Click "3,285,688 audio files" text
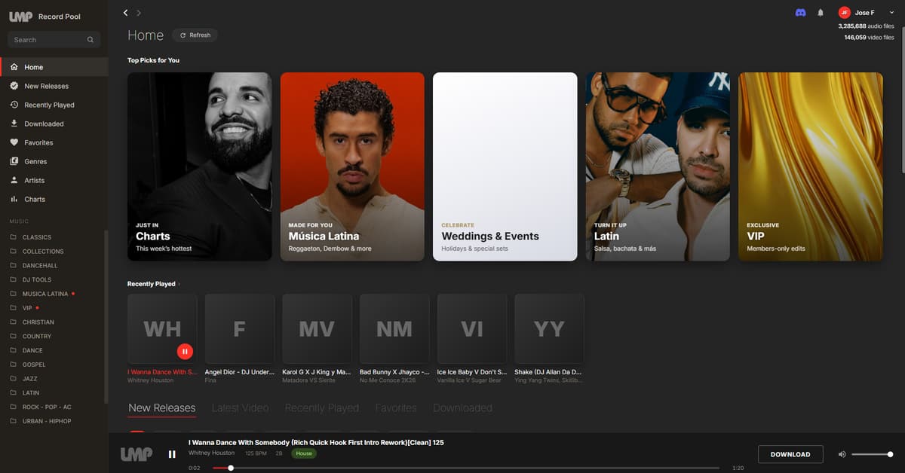This screenshot has width=905, height=473. (866, 26)
